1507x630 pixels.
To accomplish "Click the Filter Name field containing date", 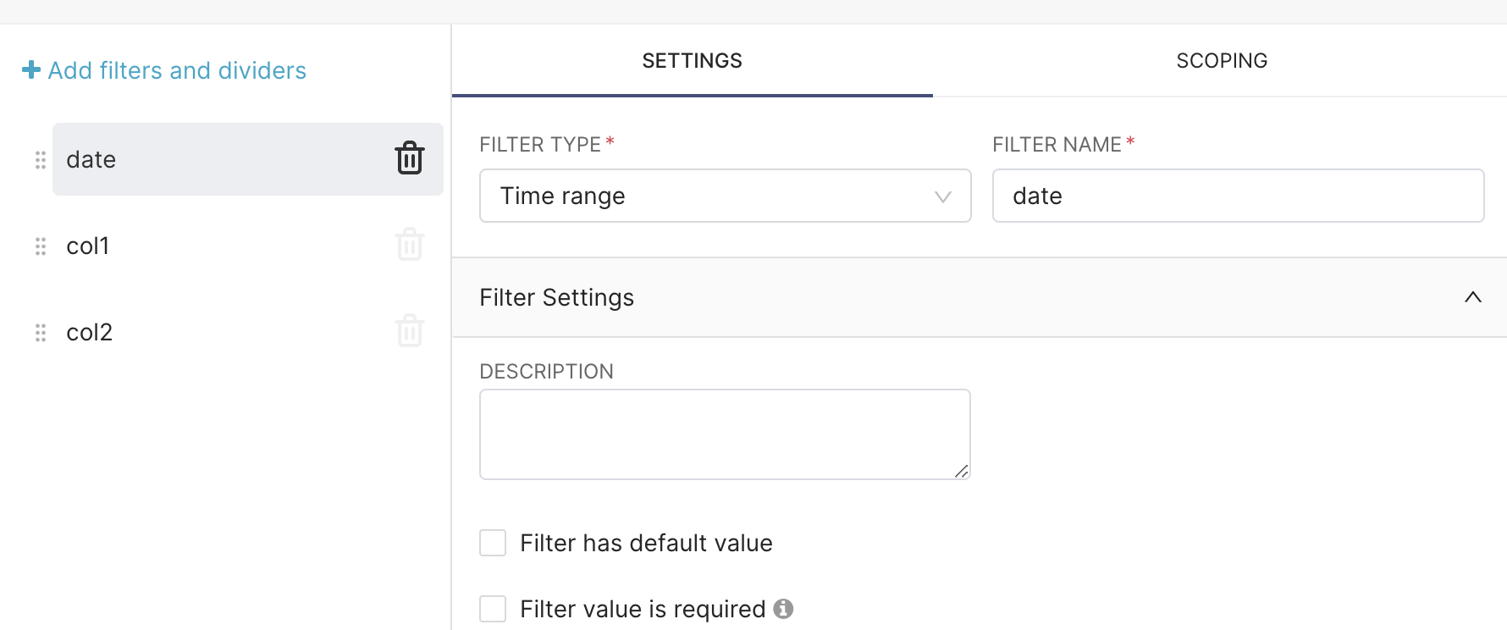I will pyautogui.click(x=1238, y=196).
